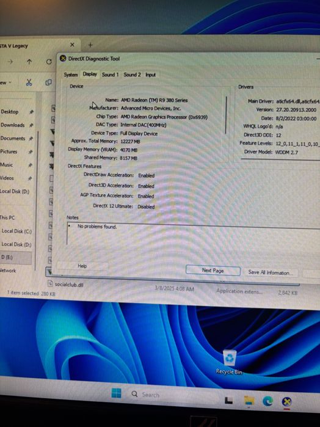
Task: Click the taskbar Search box
Action: pyautogui.click(x=173, y=395)
